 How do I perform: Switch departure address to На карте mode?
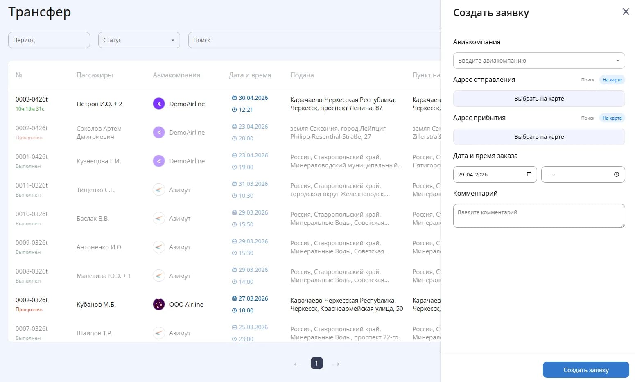point(612,80)
